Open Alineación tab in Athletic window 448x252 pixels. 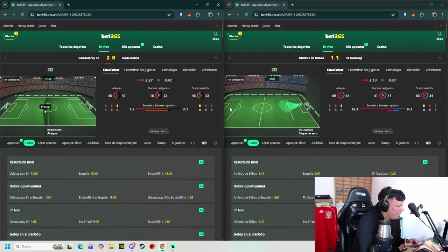tap(413, 70)
